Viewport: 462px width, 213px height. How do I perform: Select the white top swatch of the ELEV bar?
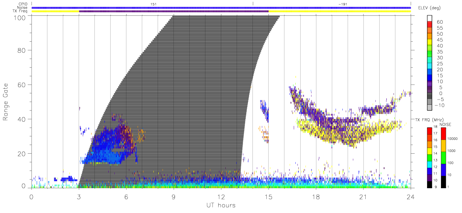point(429,19)
